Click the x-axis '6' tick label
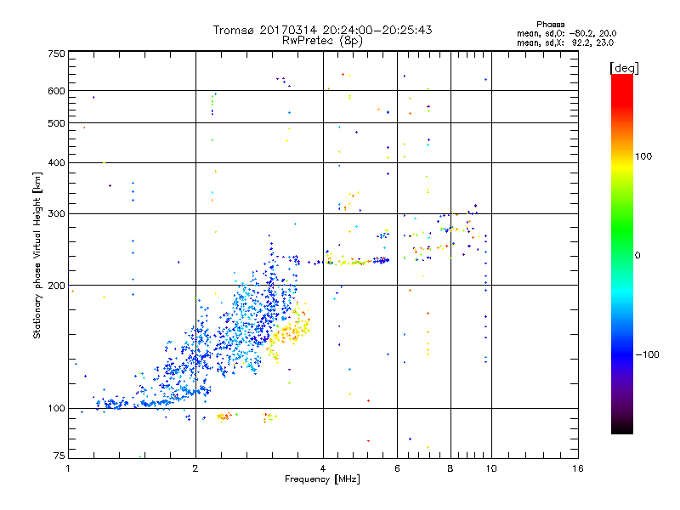This screenshot has width=680, height=510. [397, 468]
